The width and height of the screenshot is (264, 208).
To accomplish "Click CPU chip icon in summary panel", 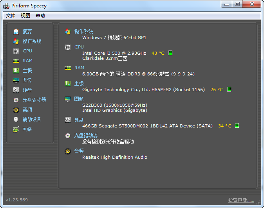I will 68,47.
